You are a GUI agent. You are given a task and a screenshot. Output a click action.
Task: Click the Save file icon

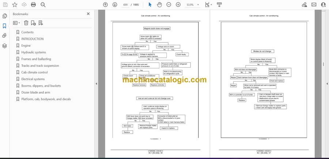[5, 5]
